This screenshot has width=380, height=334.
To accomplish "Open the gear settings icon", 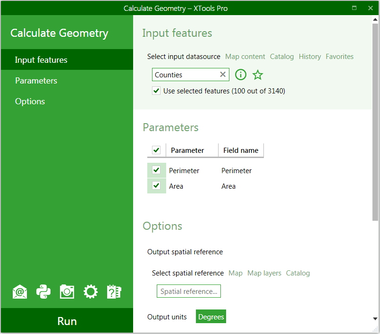I will coord(91,292).
